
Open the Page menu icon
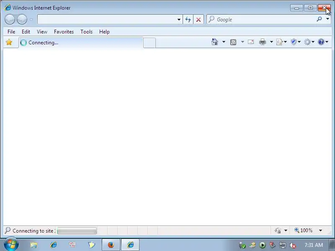coord(281,42)
